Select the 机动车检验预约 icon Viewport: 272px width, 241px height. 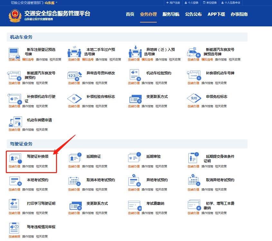pos(135,75)
